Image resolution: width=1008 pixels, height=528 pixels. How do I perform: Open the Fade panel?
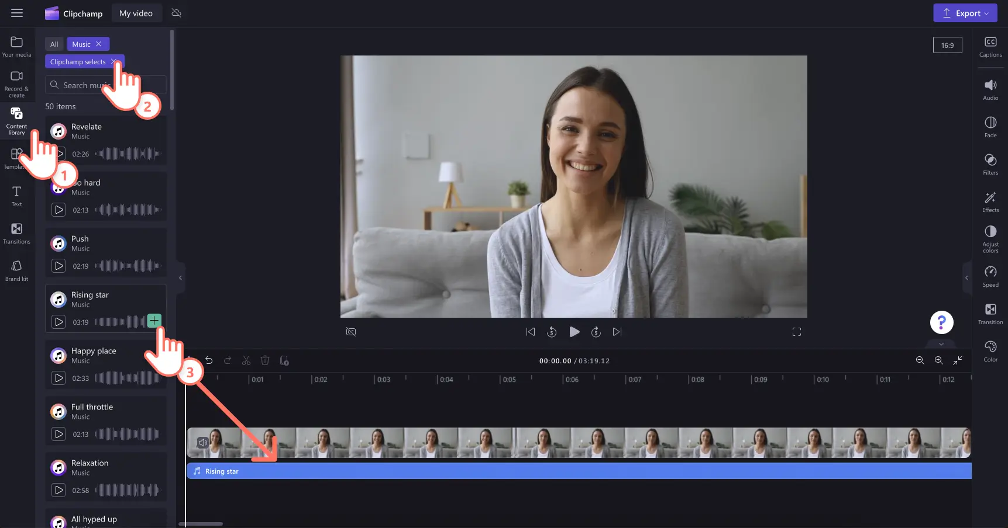pos(990,127)
